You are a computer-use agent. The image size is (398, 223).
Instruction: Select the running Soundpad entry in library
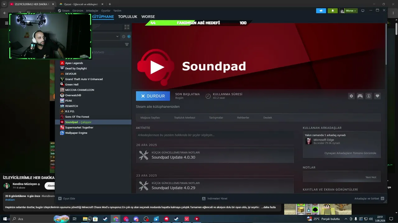click(93, 122)
